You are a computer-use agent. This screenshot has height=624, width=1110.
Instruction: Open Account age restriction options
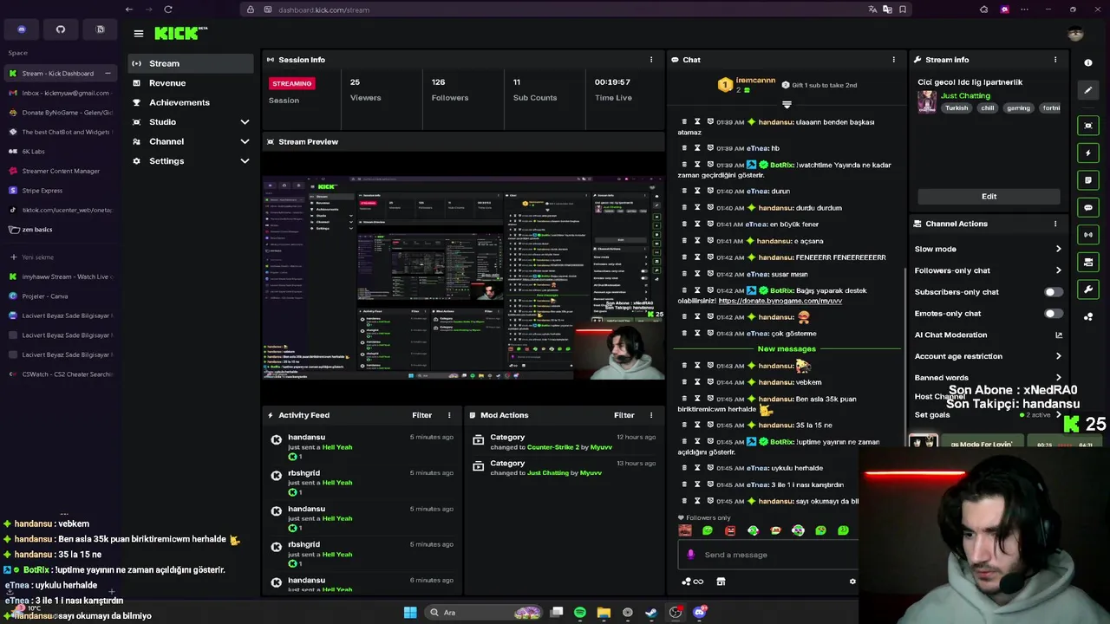(988, 356)
